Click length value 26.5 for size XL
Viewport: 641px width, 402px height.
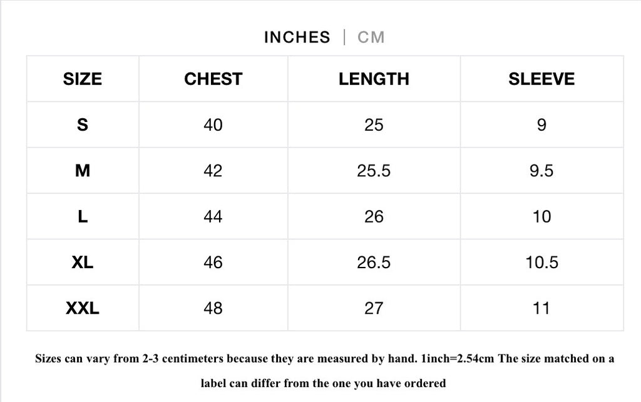374,263
